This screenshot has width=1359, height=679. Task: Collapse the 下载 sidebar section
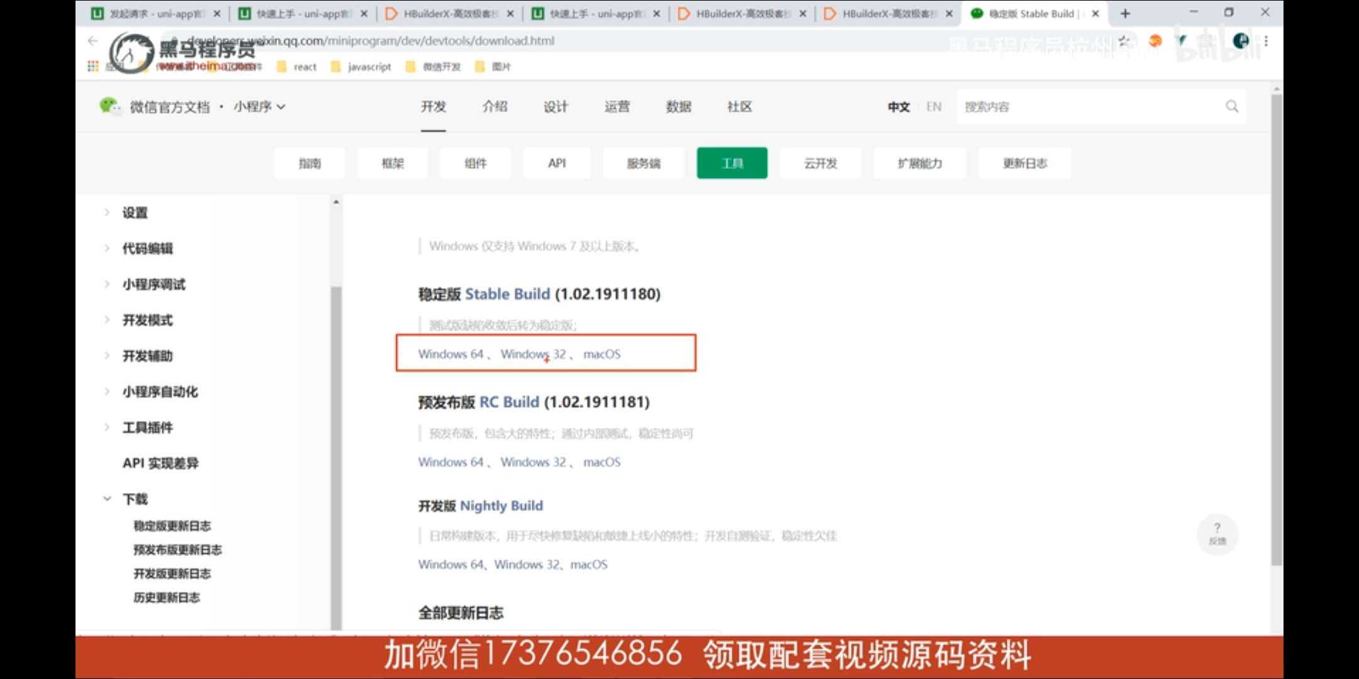(x=107, y=499)
